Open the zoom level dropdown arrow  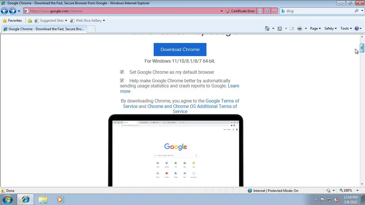(x=358, y=190)
